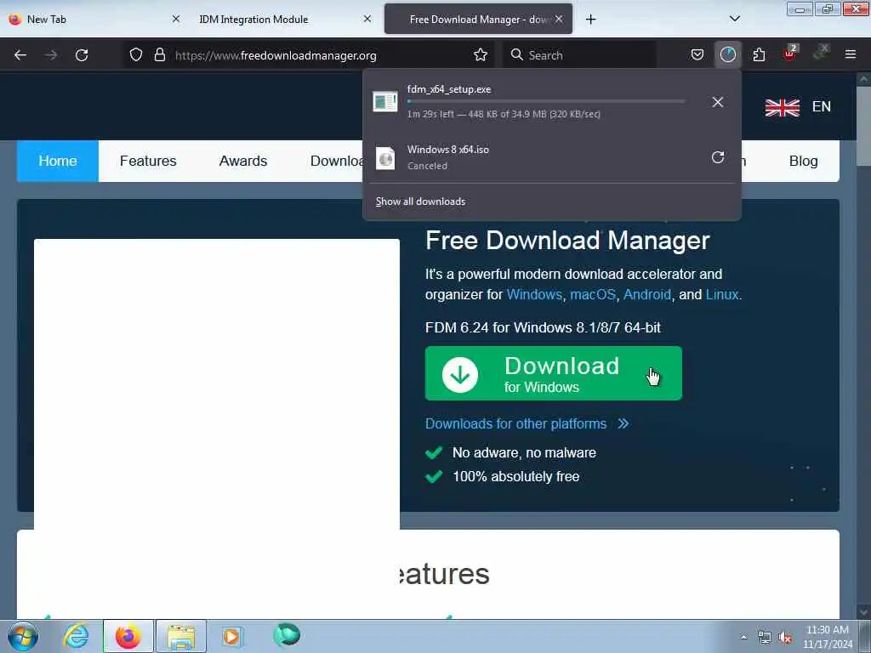Click the fdm_x64_setup.exe file icon
This screenshot has height=653, width=871.
385,102
